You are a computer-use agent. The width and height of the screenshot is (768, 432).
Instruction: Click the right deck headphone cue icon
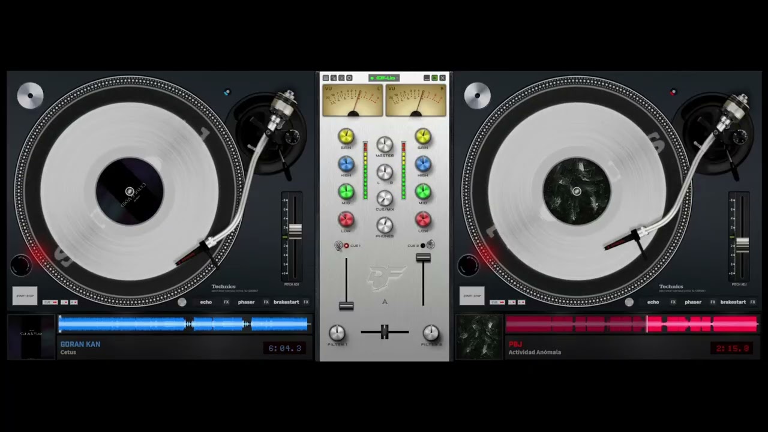pos(430,245)
